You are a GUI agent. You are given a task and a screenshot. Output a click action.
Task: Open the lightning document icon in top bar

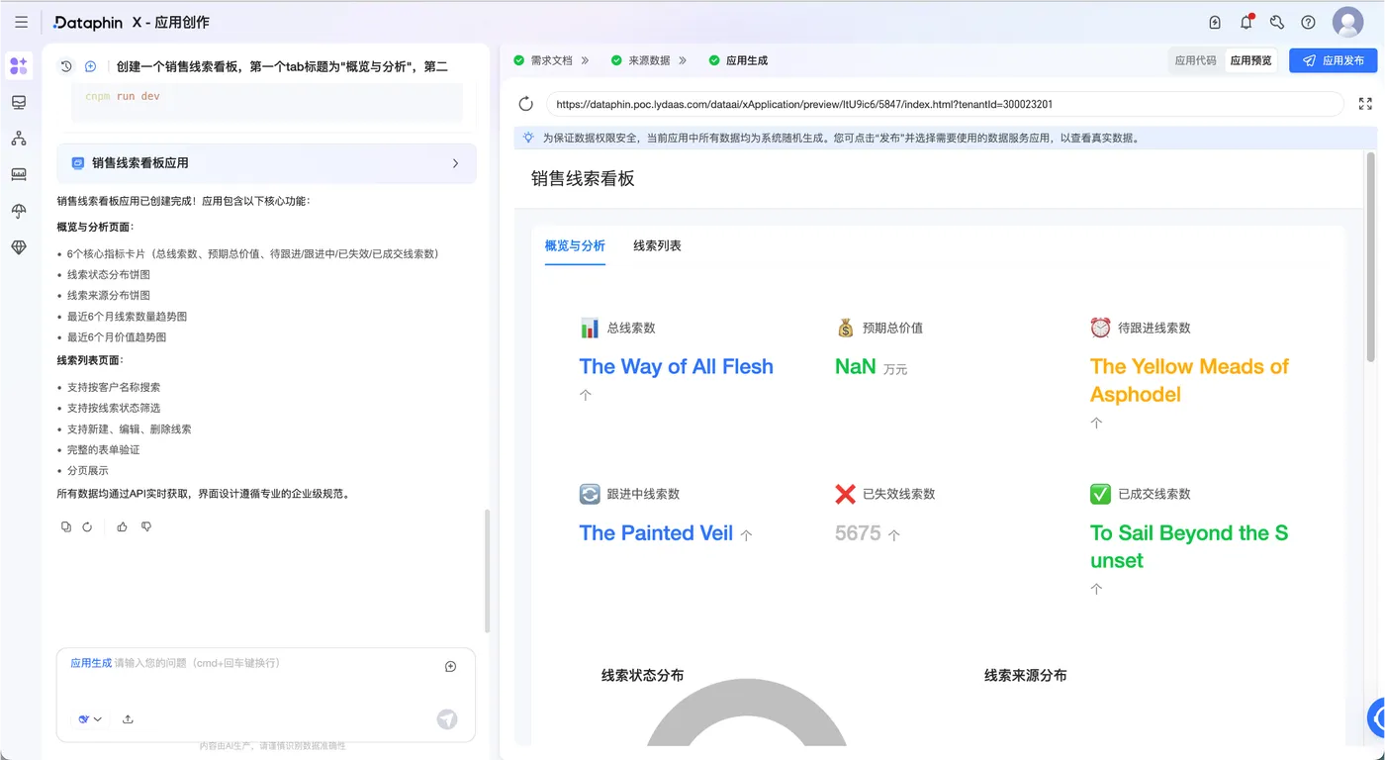[x=1215, y=22]
